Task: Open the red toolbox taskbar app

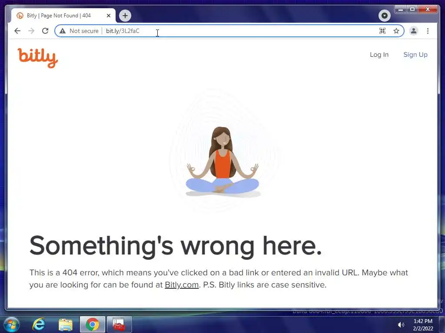Action: pos(119,324)
